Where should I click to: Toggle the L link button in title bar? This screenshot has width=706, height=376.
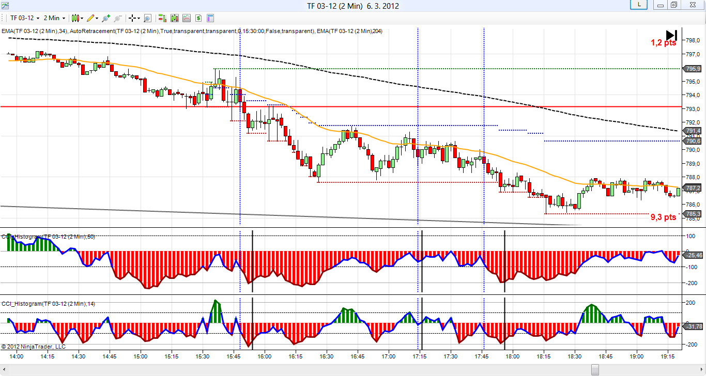coord(639,5)
